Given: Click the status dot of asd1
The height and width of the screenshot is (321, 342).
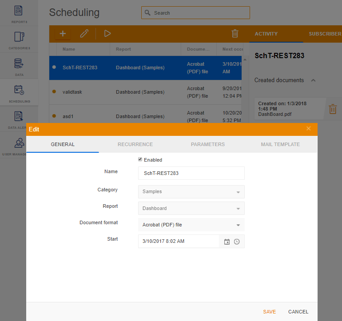Looking at the screenshot, I should click(54, 116).
